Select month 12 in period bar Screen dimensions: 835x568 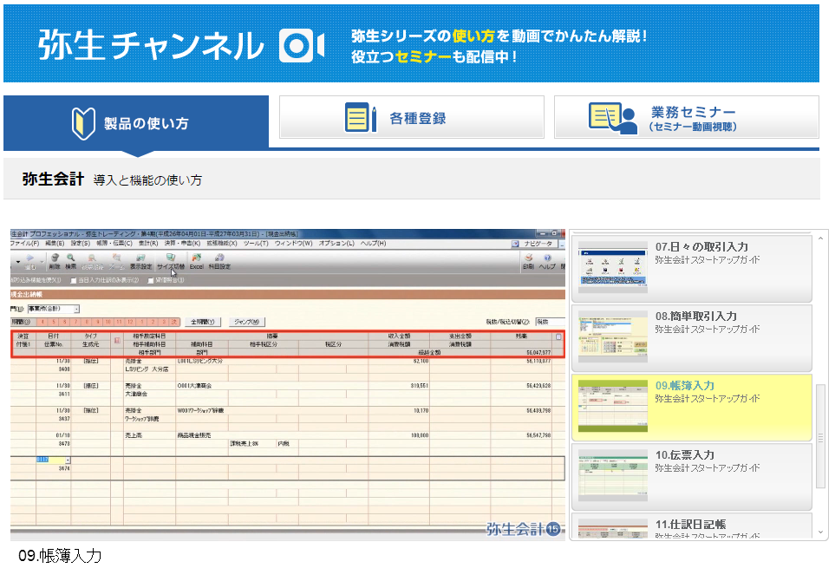[130, 322]
